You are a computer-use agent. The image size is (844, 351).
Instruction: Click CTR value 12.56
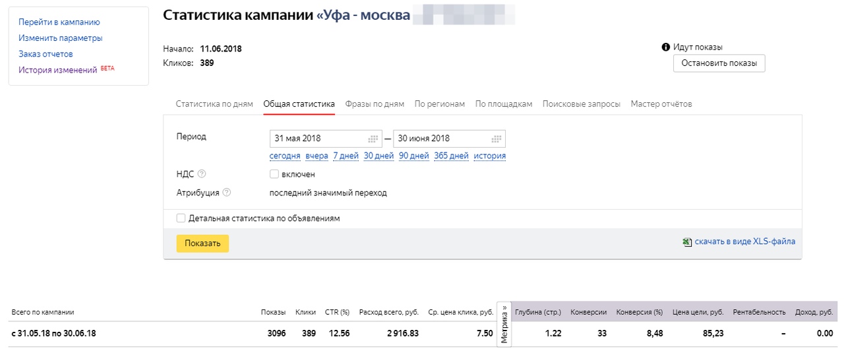[x=339, y=334]
